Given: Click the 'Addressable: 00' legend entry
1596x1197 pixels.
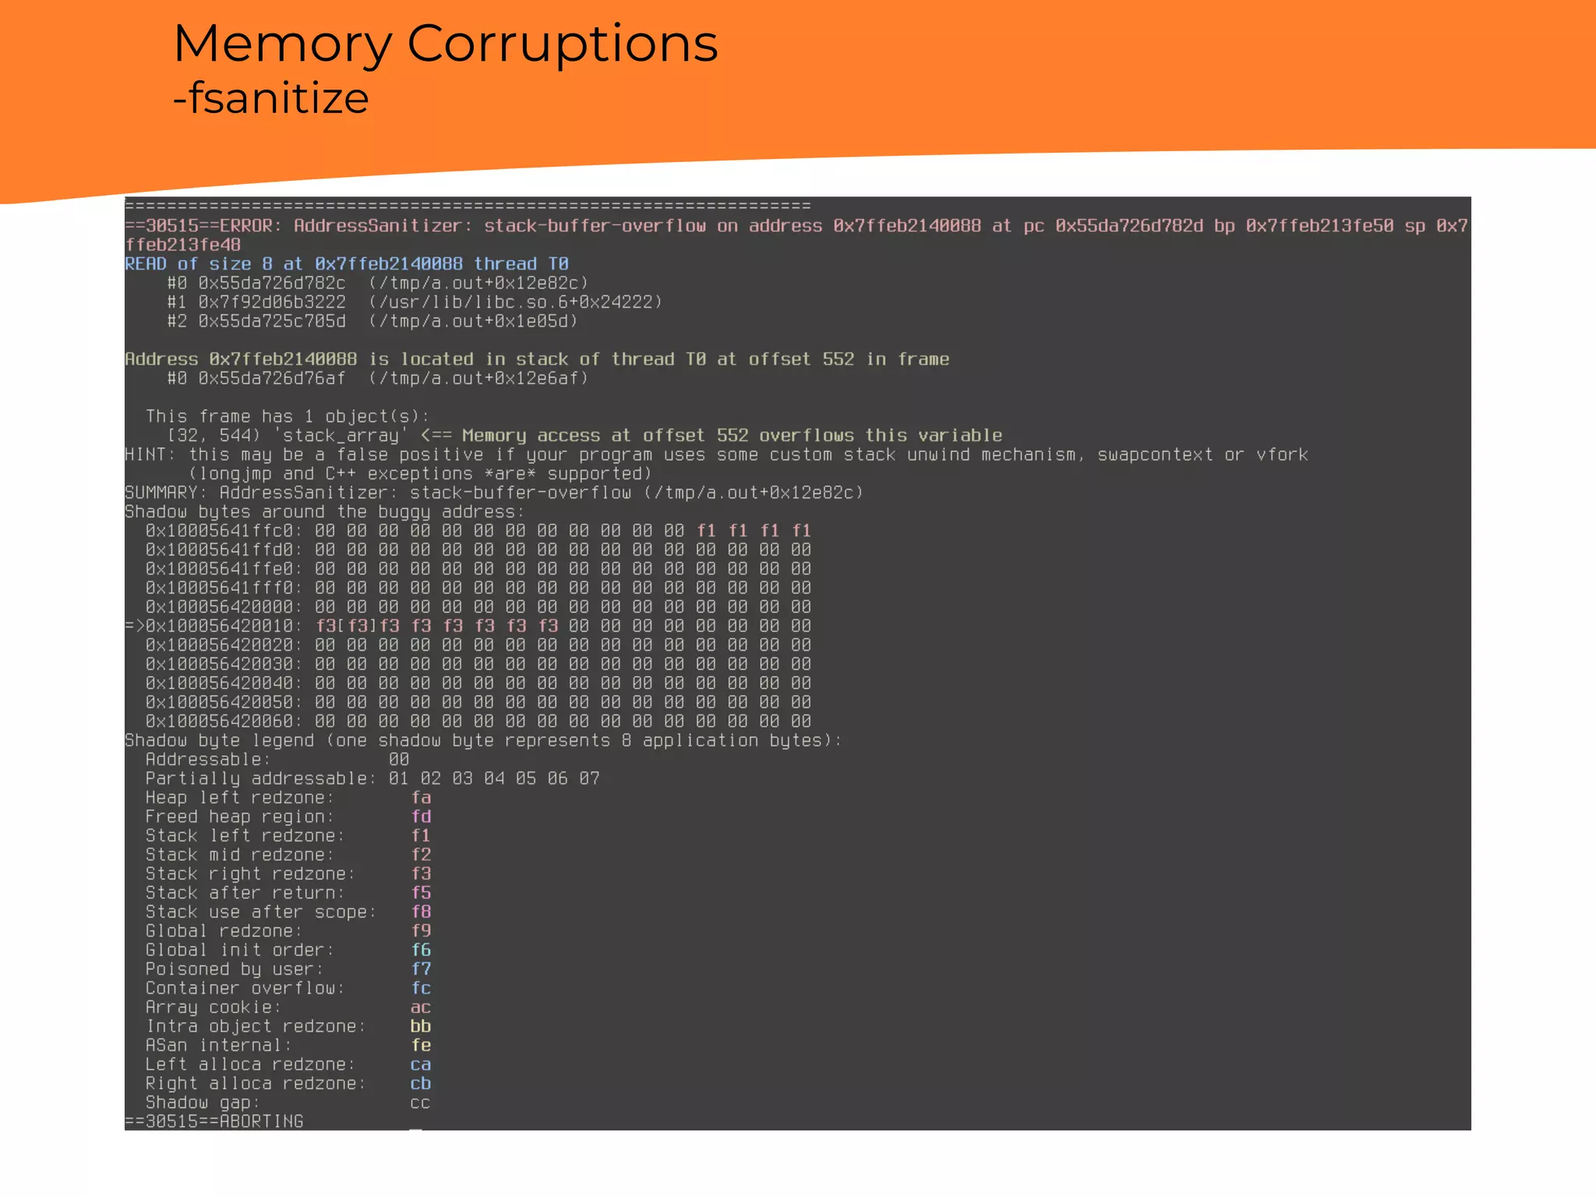Looking at the screenshot, I should 277,760.
